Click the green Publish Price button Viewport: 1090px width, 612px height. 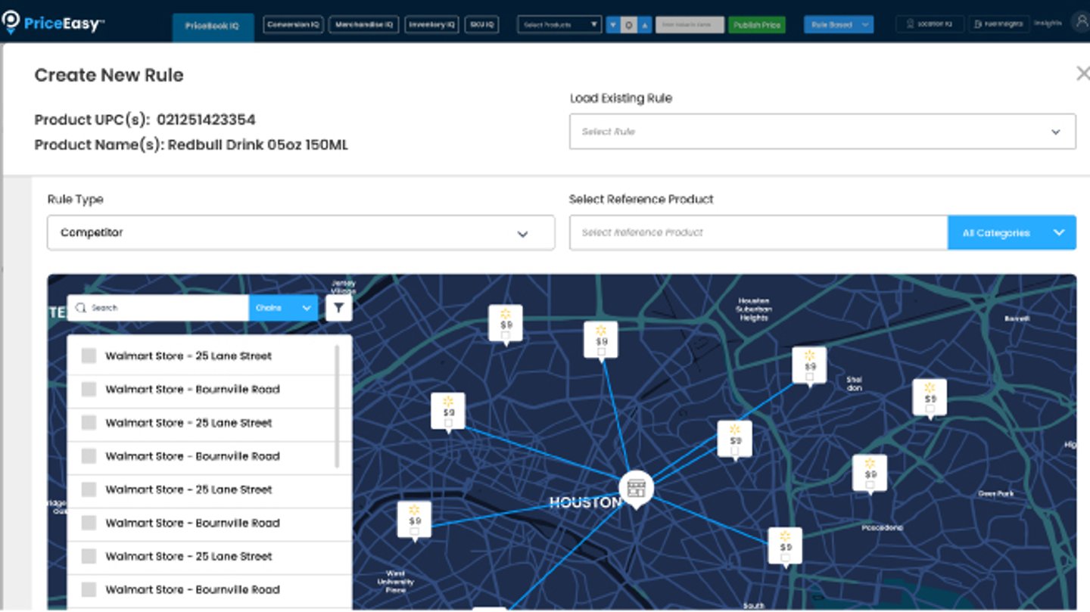click(x=757, y=25)
